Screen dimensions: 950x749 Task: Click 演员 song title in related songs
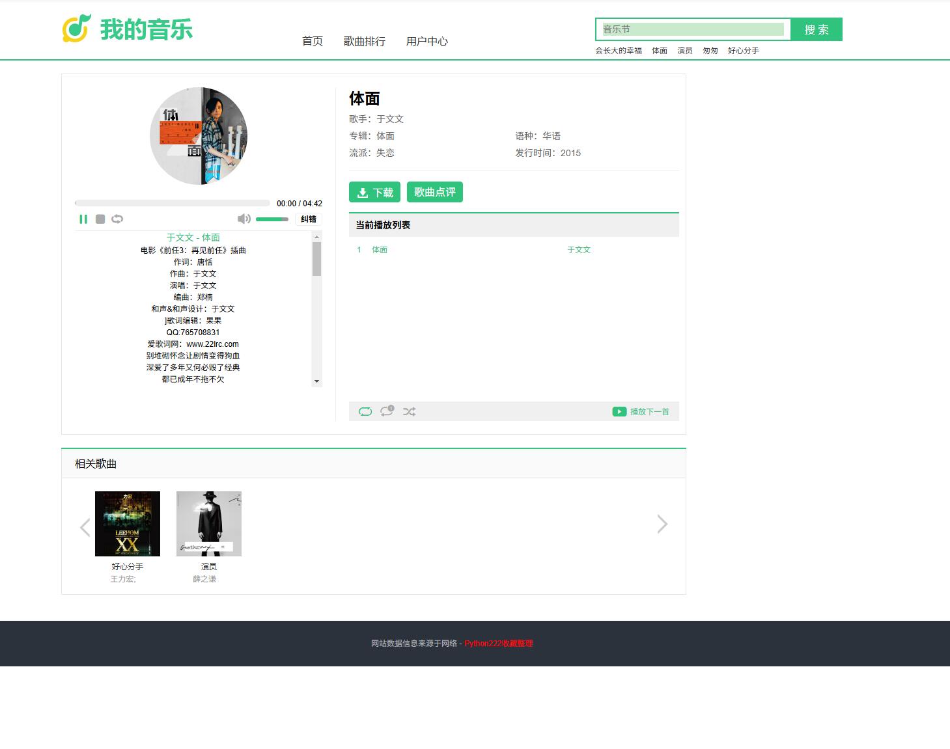click(x=209, y=567)
